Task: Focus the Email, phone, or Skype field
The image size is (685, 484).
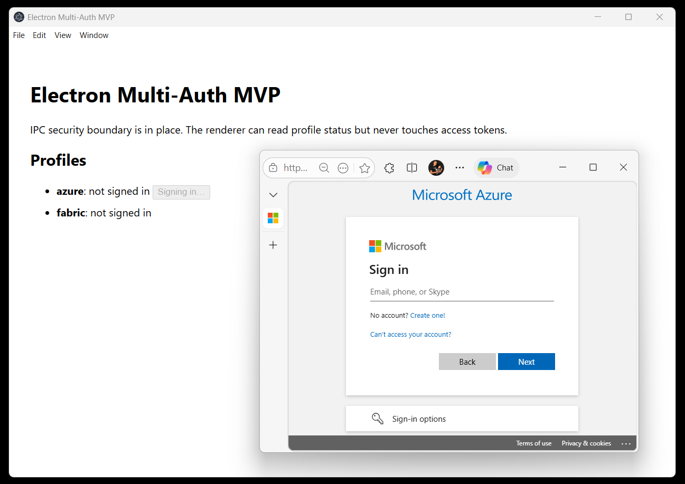Action: click(x=462, y=292)
